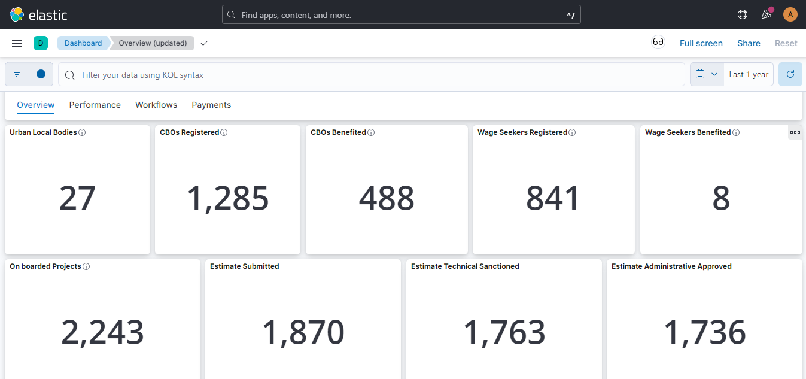Open the filter options menu icon
Image resolution: width=806 pixels, height=379 pixels.
point(17,74)
